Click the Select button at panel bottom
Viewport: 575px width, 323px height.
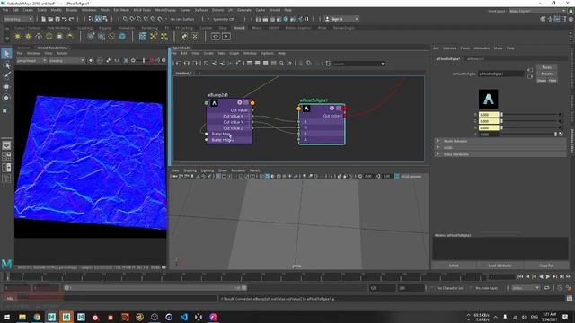click(x=454, y=266)
